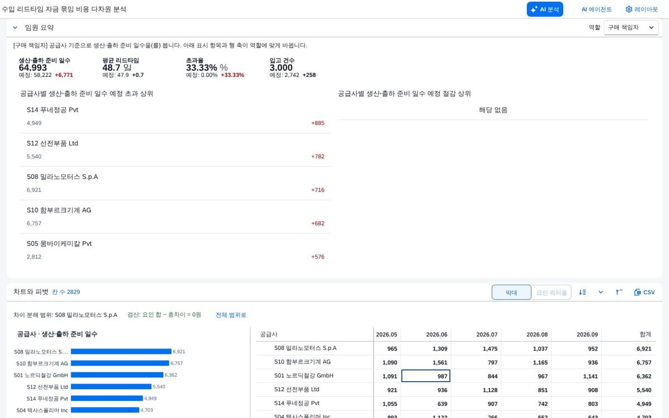Expand the chevron dropdown next to sort icon
The height and width of the screenshot is (418, 669).
600,292
